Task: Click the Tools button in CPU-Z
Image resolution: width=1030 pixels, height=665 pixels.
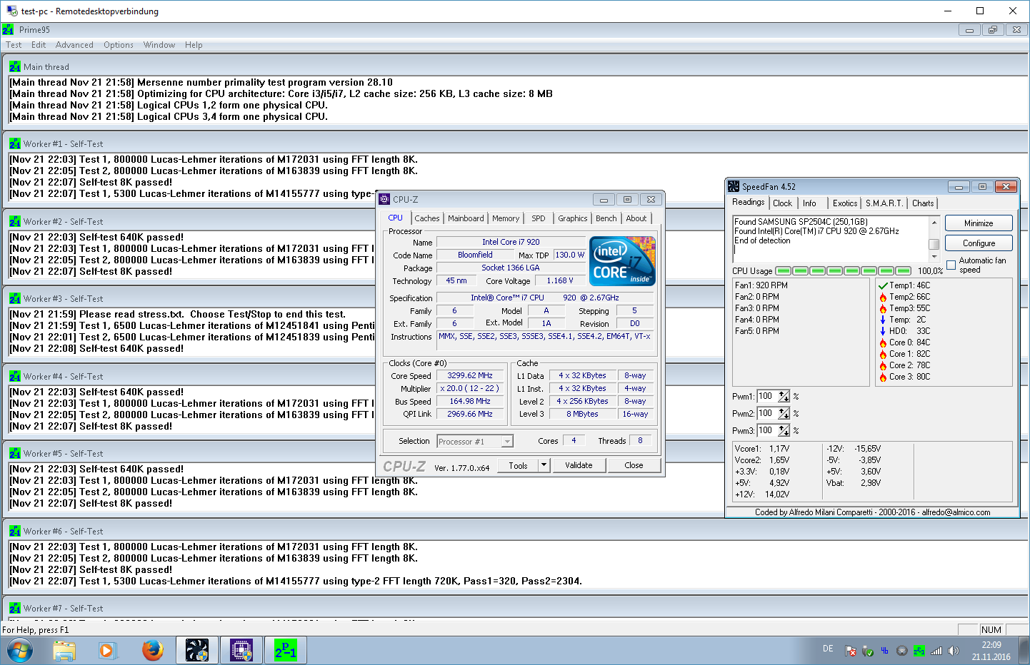Action: (519, 465)
